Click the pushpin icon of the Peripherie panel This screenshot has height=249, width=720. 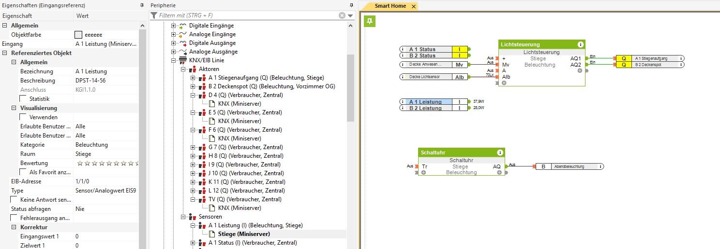coord(351,5)
